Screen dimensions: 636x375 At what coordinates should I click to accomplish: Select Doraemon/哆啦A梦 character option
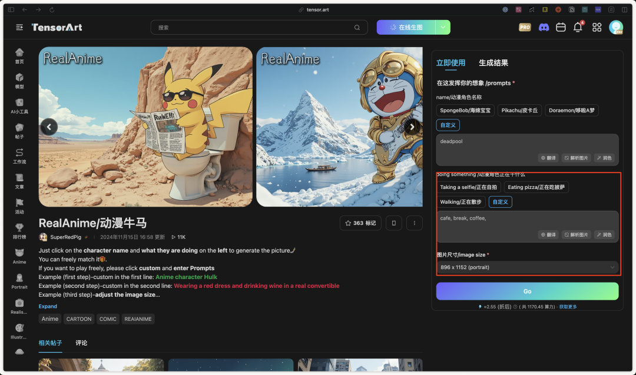coord(571,110)
